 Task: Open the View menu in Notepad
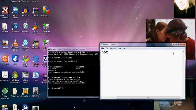coord(119,48)
